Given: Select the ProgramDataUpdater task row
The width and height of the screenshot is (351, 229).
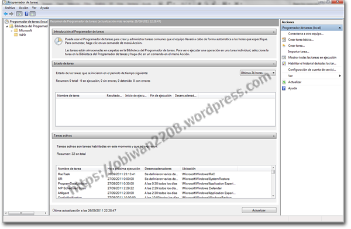Looking at the screenshot, I should coord(164,183).
